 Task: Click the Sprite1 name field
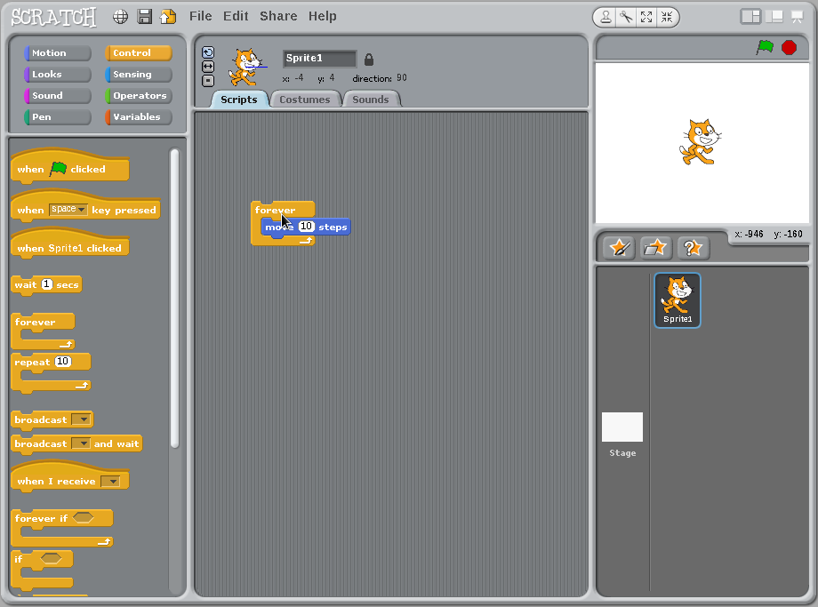click(319, 59)
